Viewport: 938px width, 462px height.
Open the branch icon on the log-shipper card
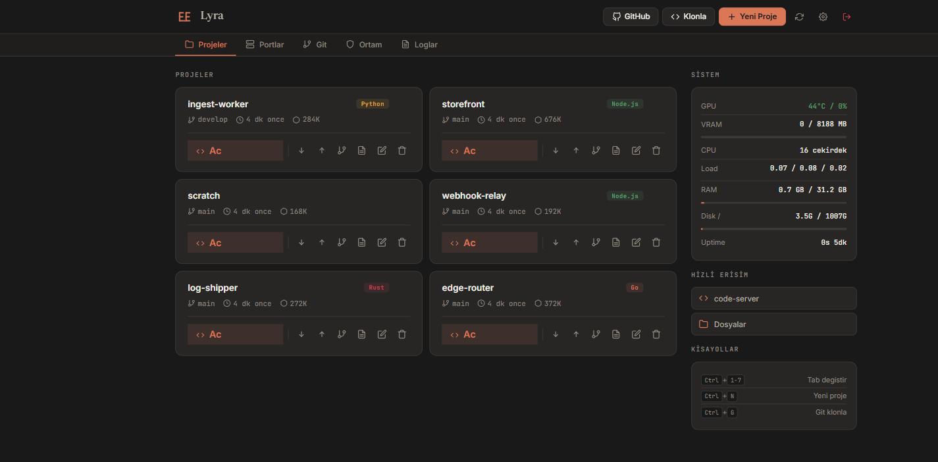pyautogui.click(x=342, y=334)
